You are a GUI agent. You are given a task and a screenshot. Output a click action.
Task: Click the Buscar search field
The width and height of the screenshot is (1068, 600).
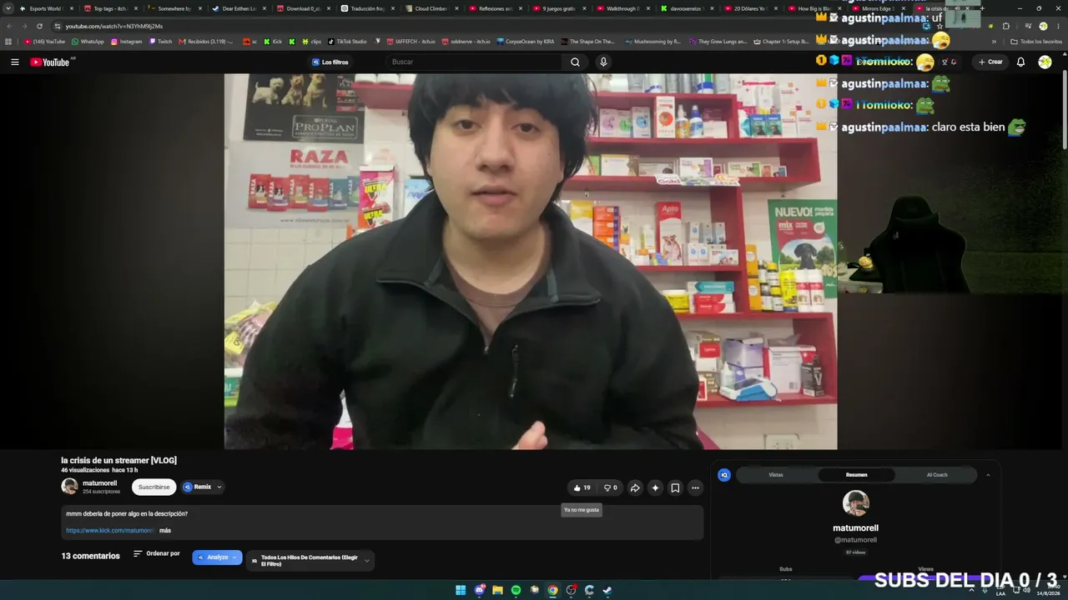point(475,62)
